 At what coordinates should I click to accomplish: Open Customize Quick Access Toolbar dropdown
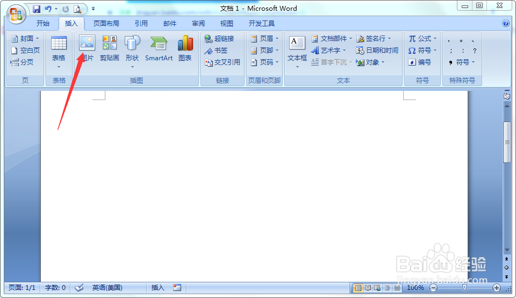(x=93, y=9)
